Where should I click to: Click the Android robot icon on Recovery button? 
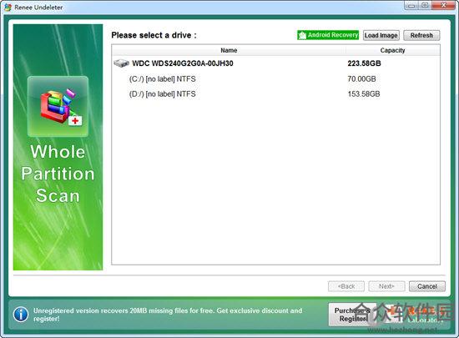click(302, 35)
